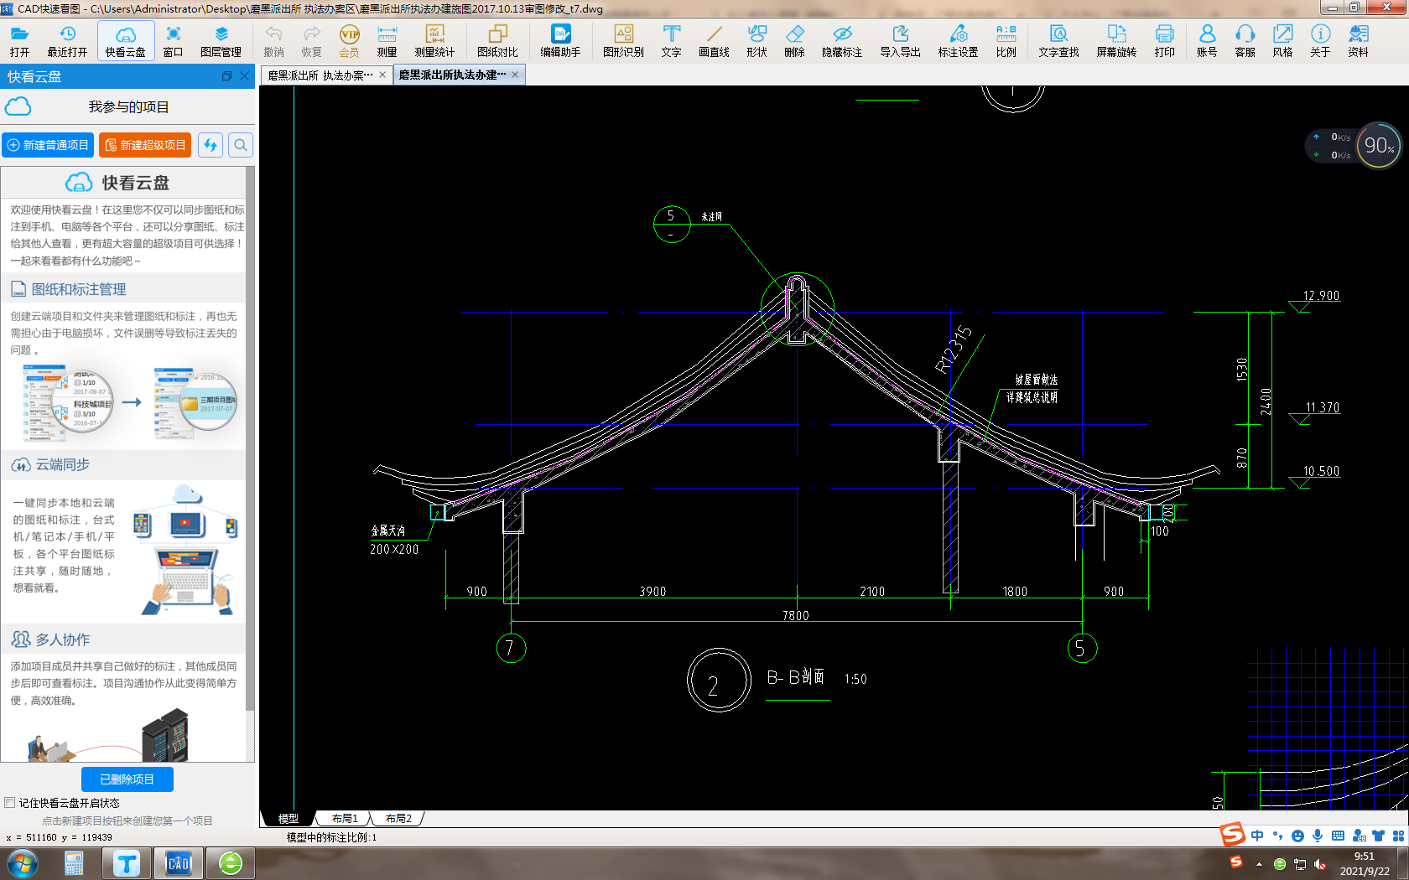Select the 画直线 draw line tool
The height and width of the screenshot is (880, 1409).
(714, 40)
